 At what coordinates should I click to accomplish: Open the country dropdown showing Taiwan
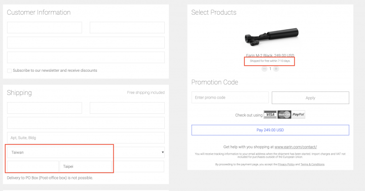86,152
